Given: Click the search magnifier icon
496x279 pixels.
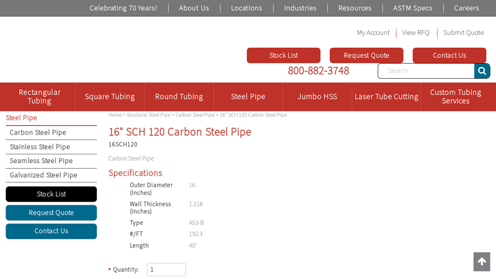Looking at the screenshot, I should click(482, 71).
